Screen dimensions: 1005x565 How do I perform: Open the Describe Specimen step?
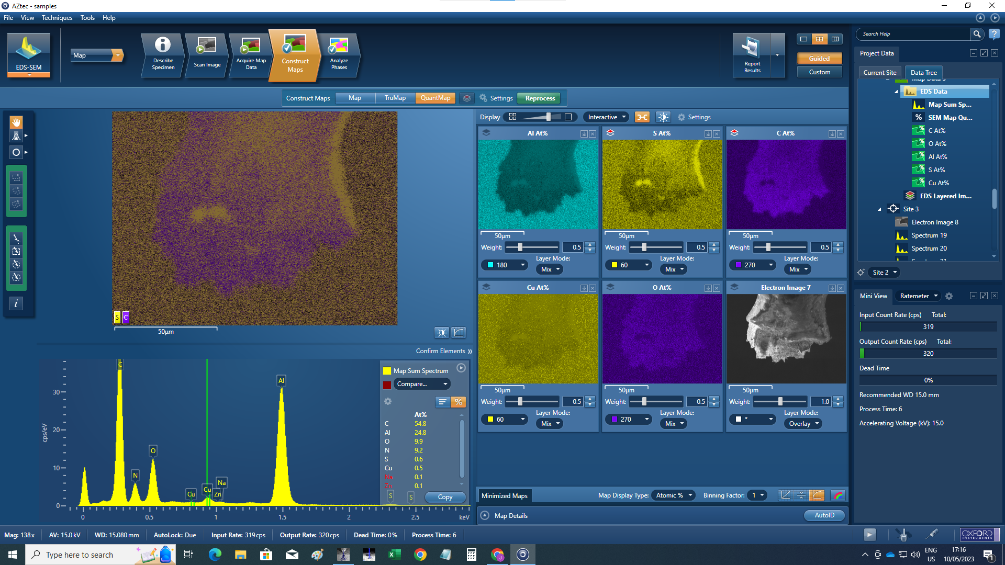click(163, 54)
